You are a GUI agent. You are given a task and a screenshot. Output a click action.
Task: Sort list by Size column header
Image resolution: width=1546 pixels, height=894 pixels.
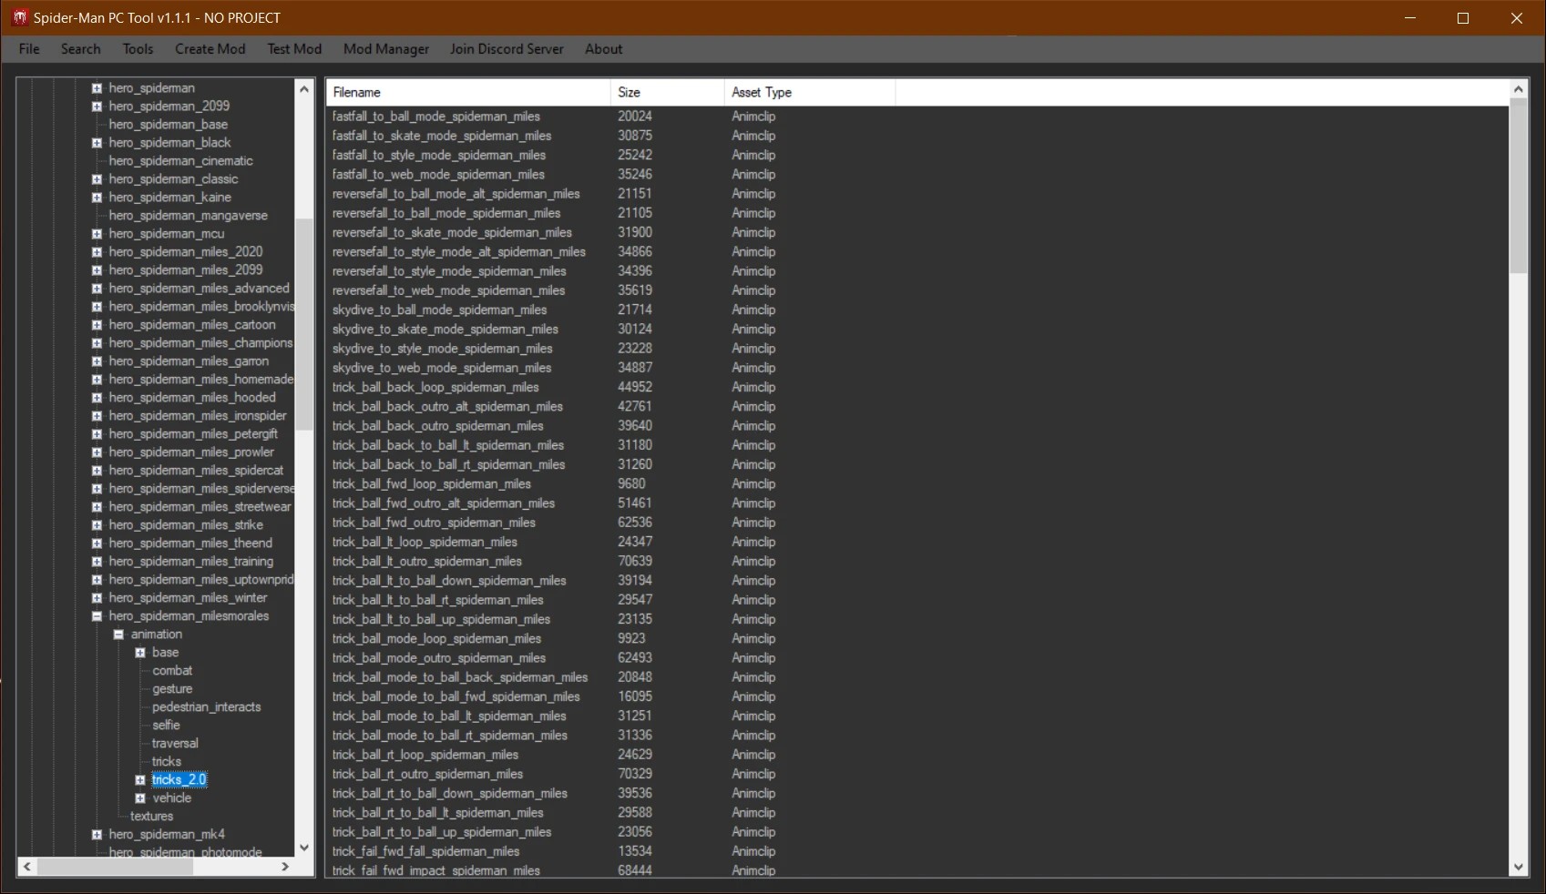[667, 93]
